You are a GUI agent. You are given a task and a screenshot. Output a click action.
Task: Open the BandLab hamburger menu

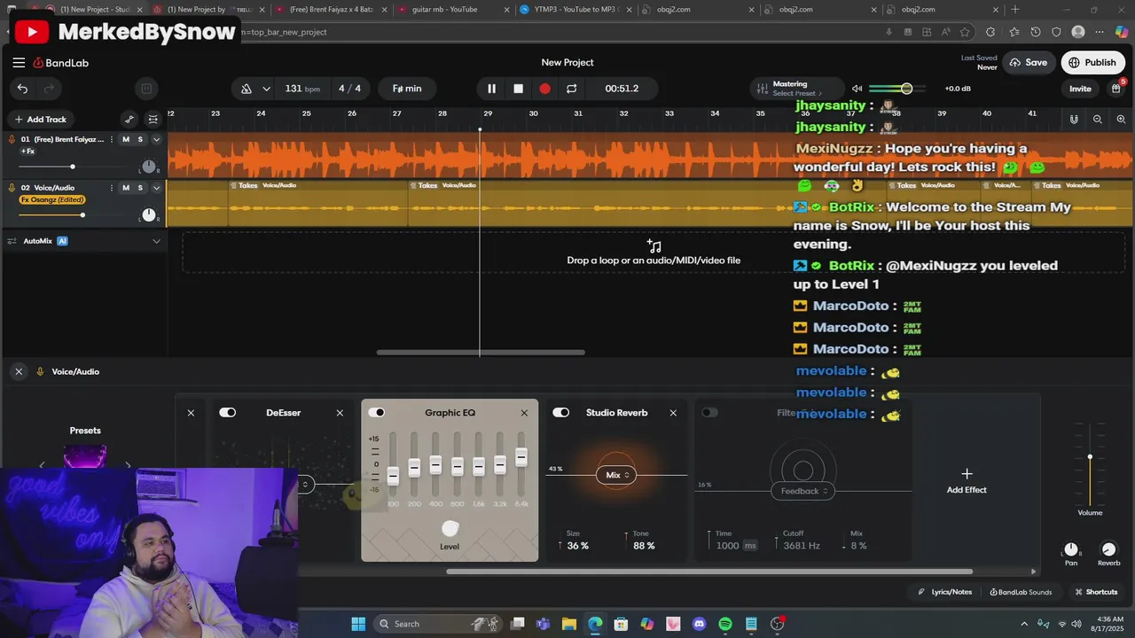click(19, 63)
